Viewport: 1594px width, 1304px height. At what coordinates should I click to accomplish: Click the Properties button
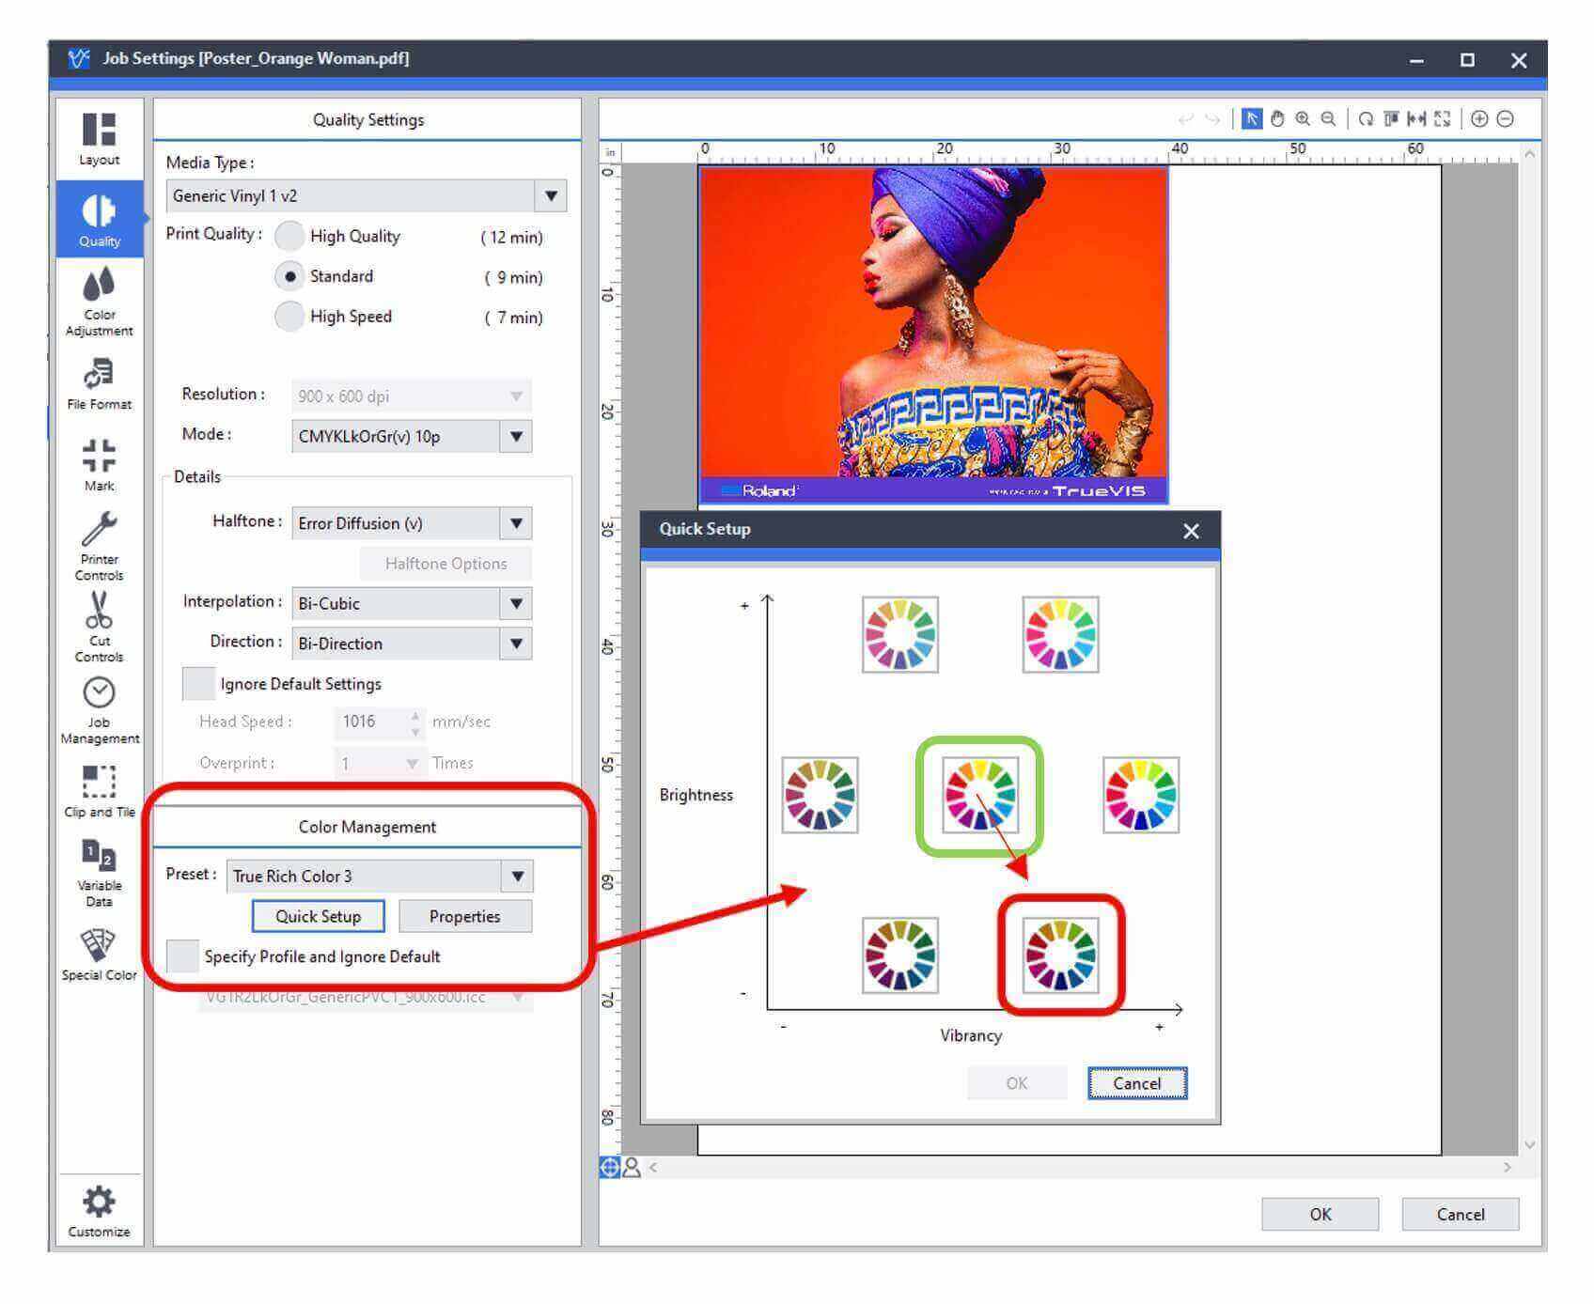pyautogui.click(x=465, y=916)
